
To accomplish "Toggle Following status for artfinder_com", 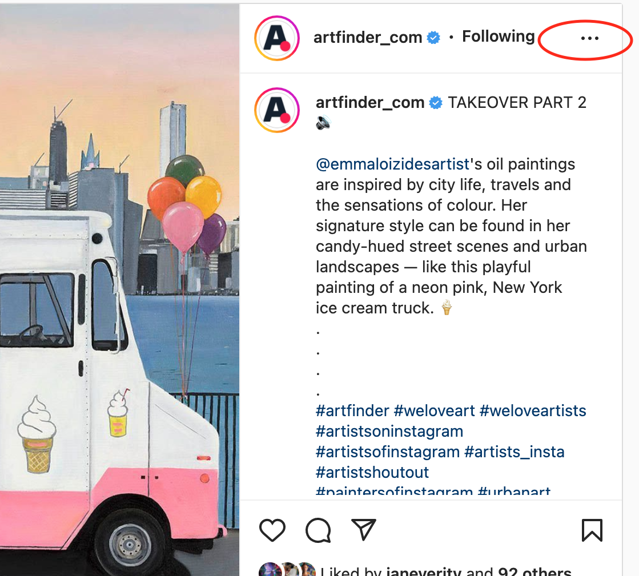I will (x=498, y=37).
